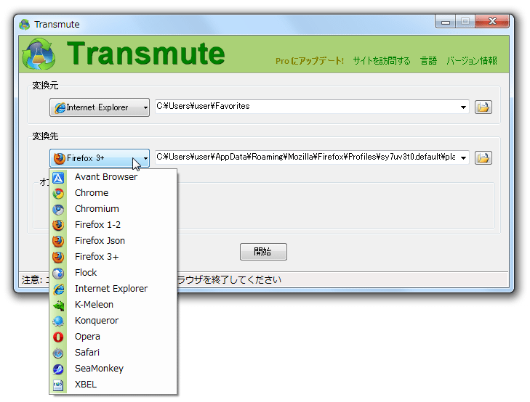Browse for source folder with folder icon

[483, 107]
